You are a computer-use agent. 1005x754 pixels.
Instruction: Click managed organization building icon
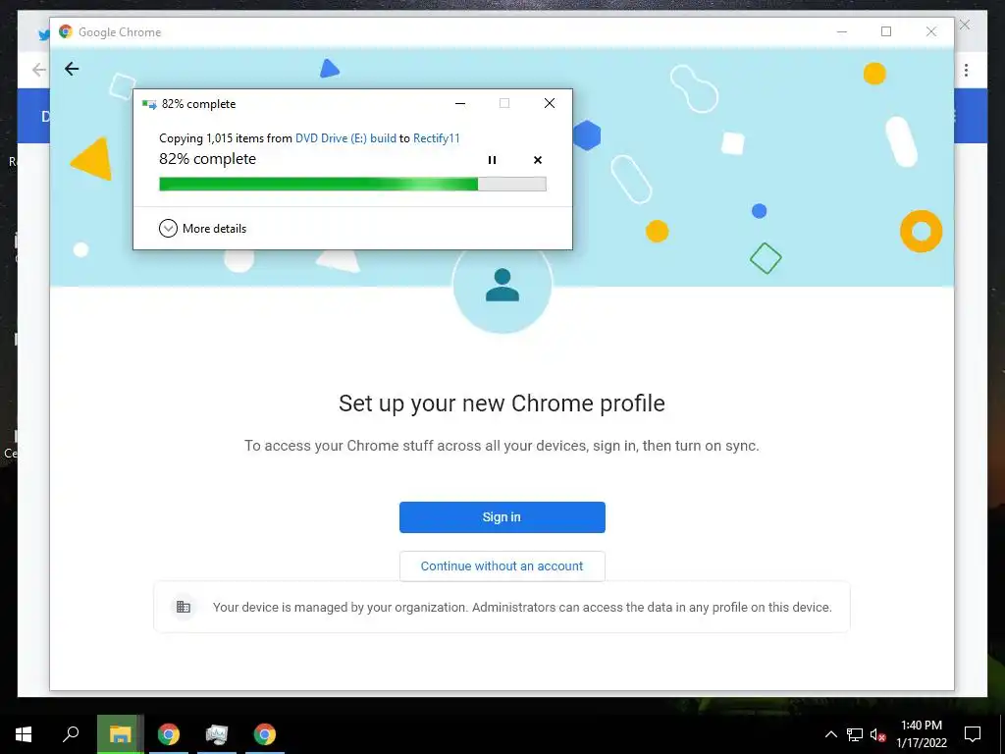tap(184, 607)
